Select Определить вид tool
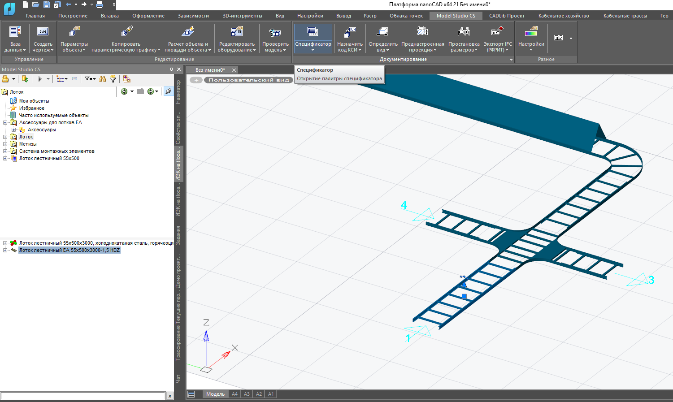Screen dimensions: 673x402 tap(383, 39)
